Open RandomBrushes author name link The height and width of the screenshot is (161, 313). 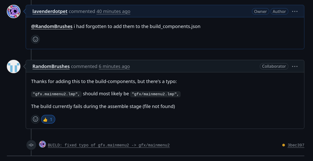pyautogui.click(x=51, y=66)
